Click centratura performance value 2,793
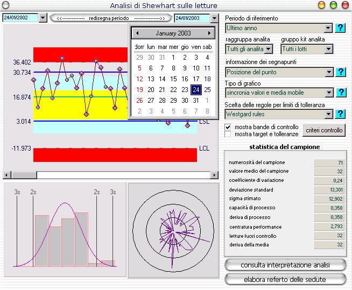Screen dimensions: 352x290 (329, 227)
